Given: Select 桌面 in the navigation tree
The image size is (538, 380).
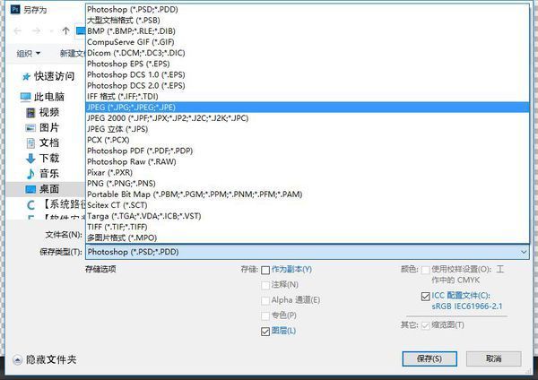Looking at the screenshot, I should (48, 189).
